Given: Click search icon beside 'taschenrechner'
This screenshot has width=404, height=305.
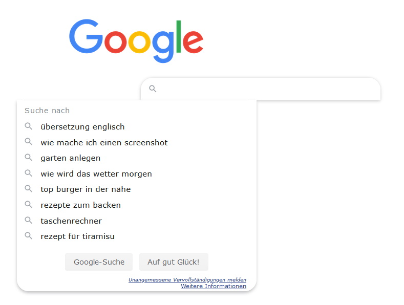Looking at the screenshot, I should tap(29, 221).
